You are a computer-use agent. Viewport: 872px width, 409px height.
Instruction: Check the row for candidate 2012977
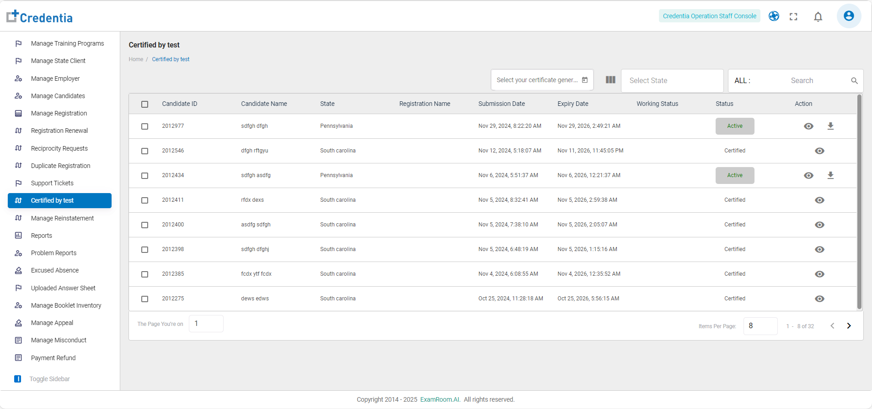pos(144,126)
